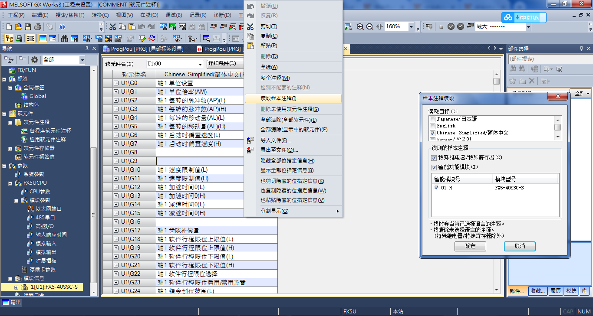This screenshot has width=593, height=316.
Task: Click the comment table vertical scrollbar thumb
Action: click(496, 81)
